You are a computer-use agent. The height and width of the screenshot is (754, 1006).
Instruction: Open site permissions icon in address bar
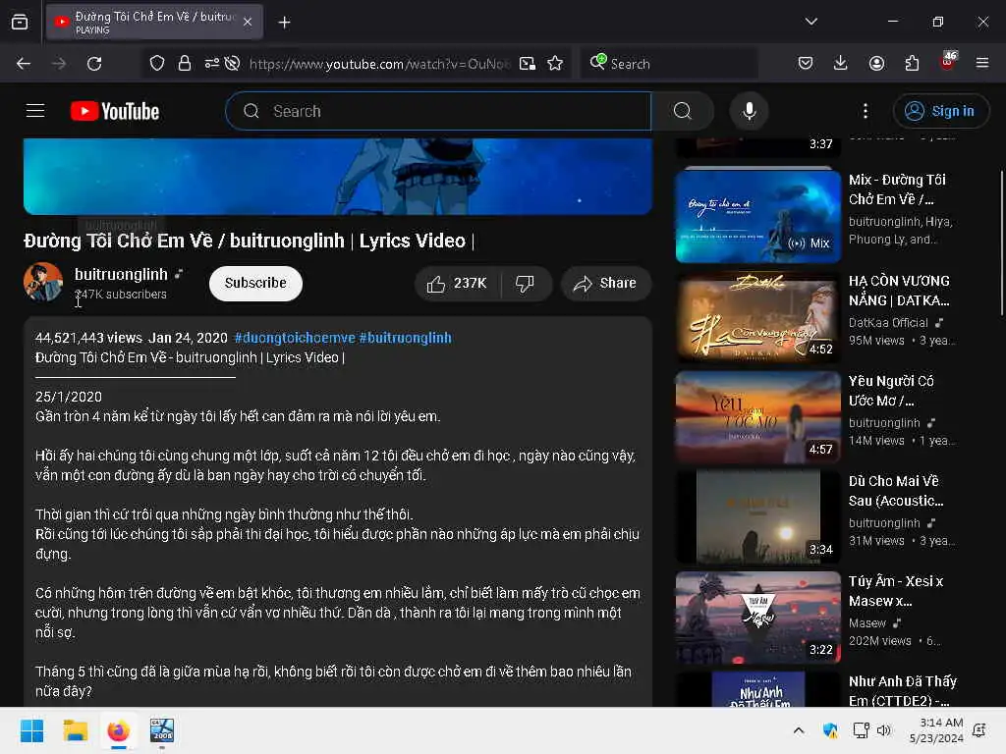(x=212, y=63)
